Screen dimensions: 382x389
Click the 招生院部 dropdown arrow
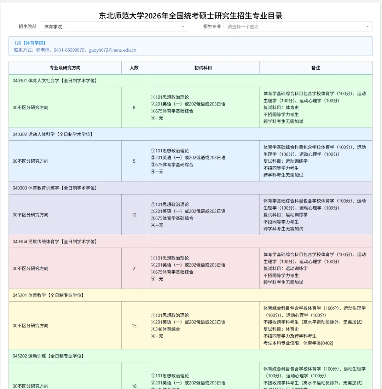183,27
